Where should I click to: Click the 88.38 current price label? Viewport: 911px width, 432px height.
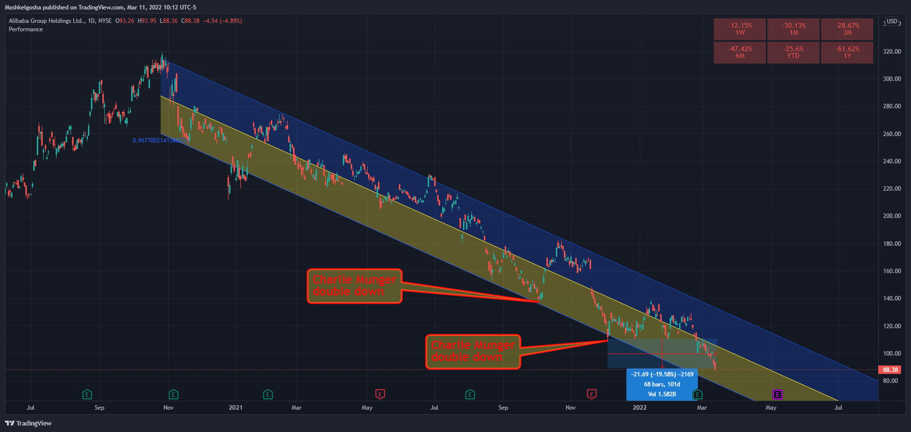(891, 370)
